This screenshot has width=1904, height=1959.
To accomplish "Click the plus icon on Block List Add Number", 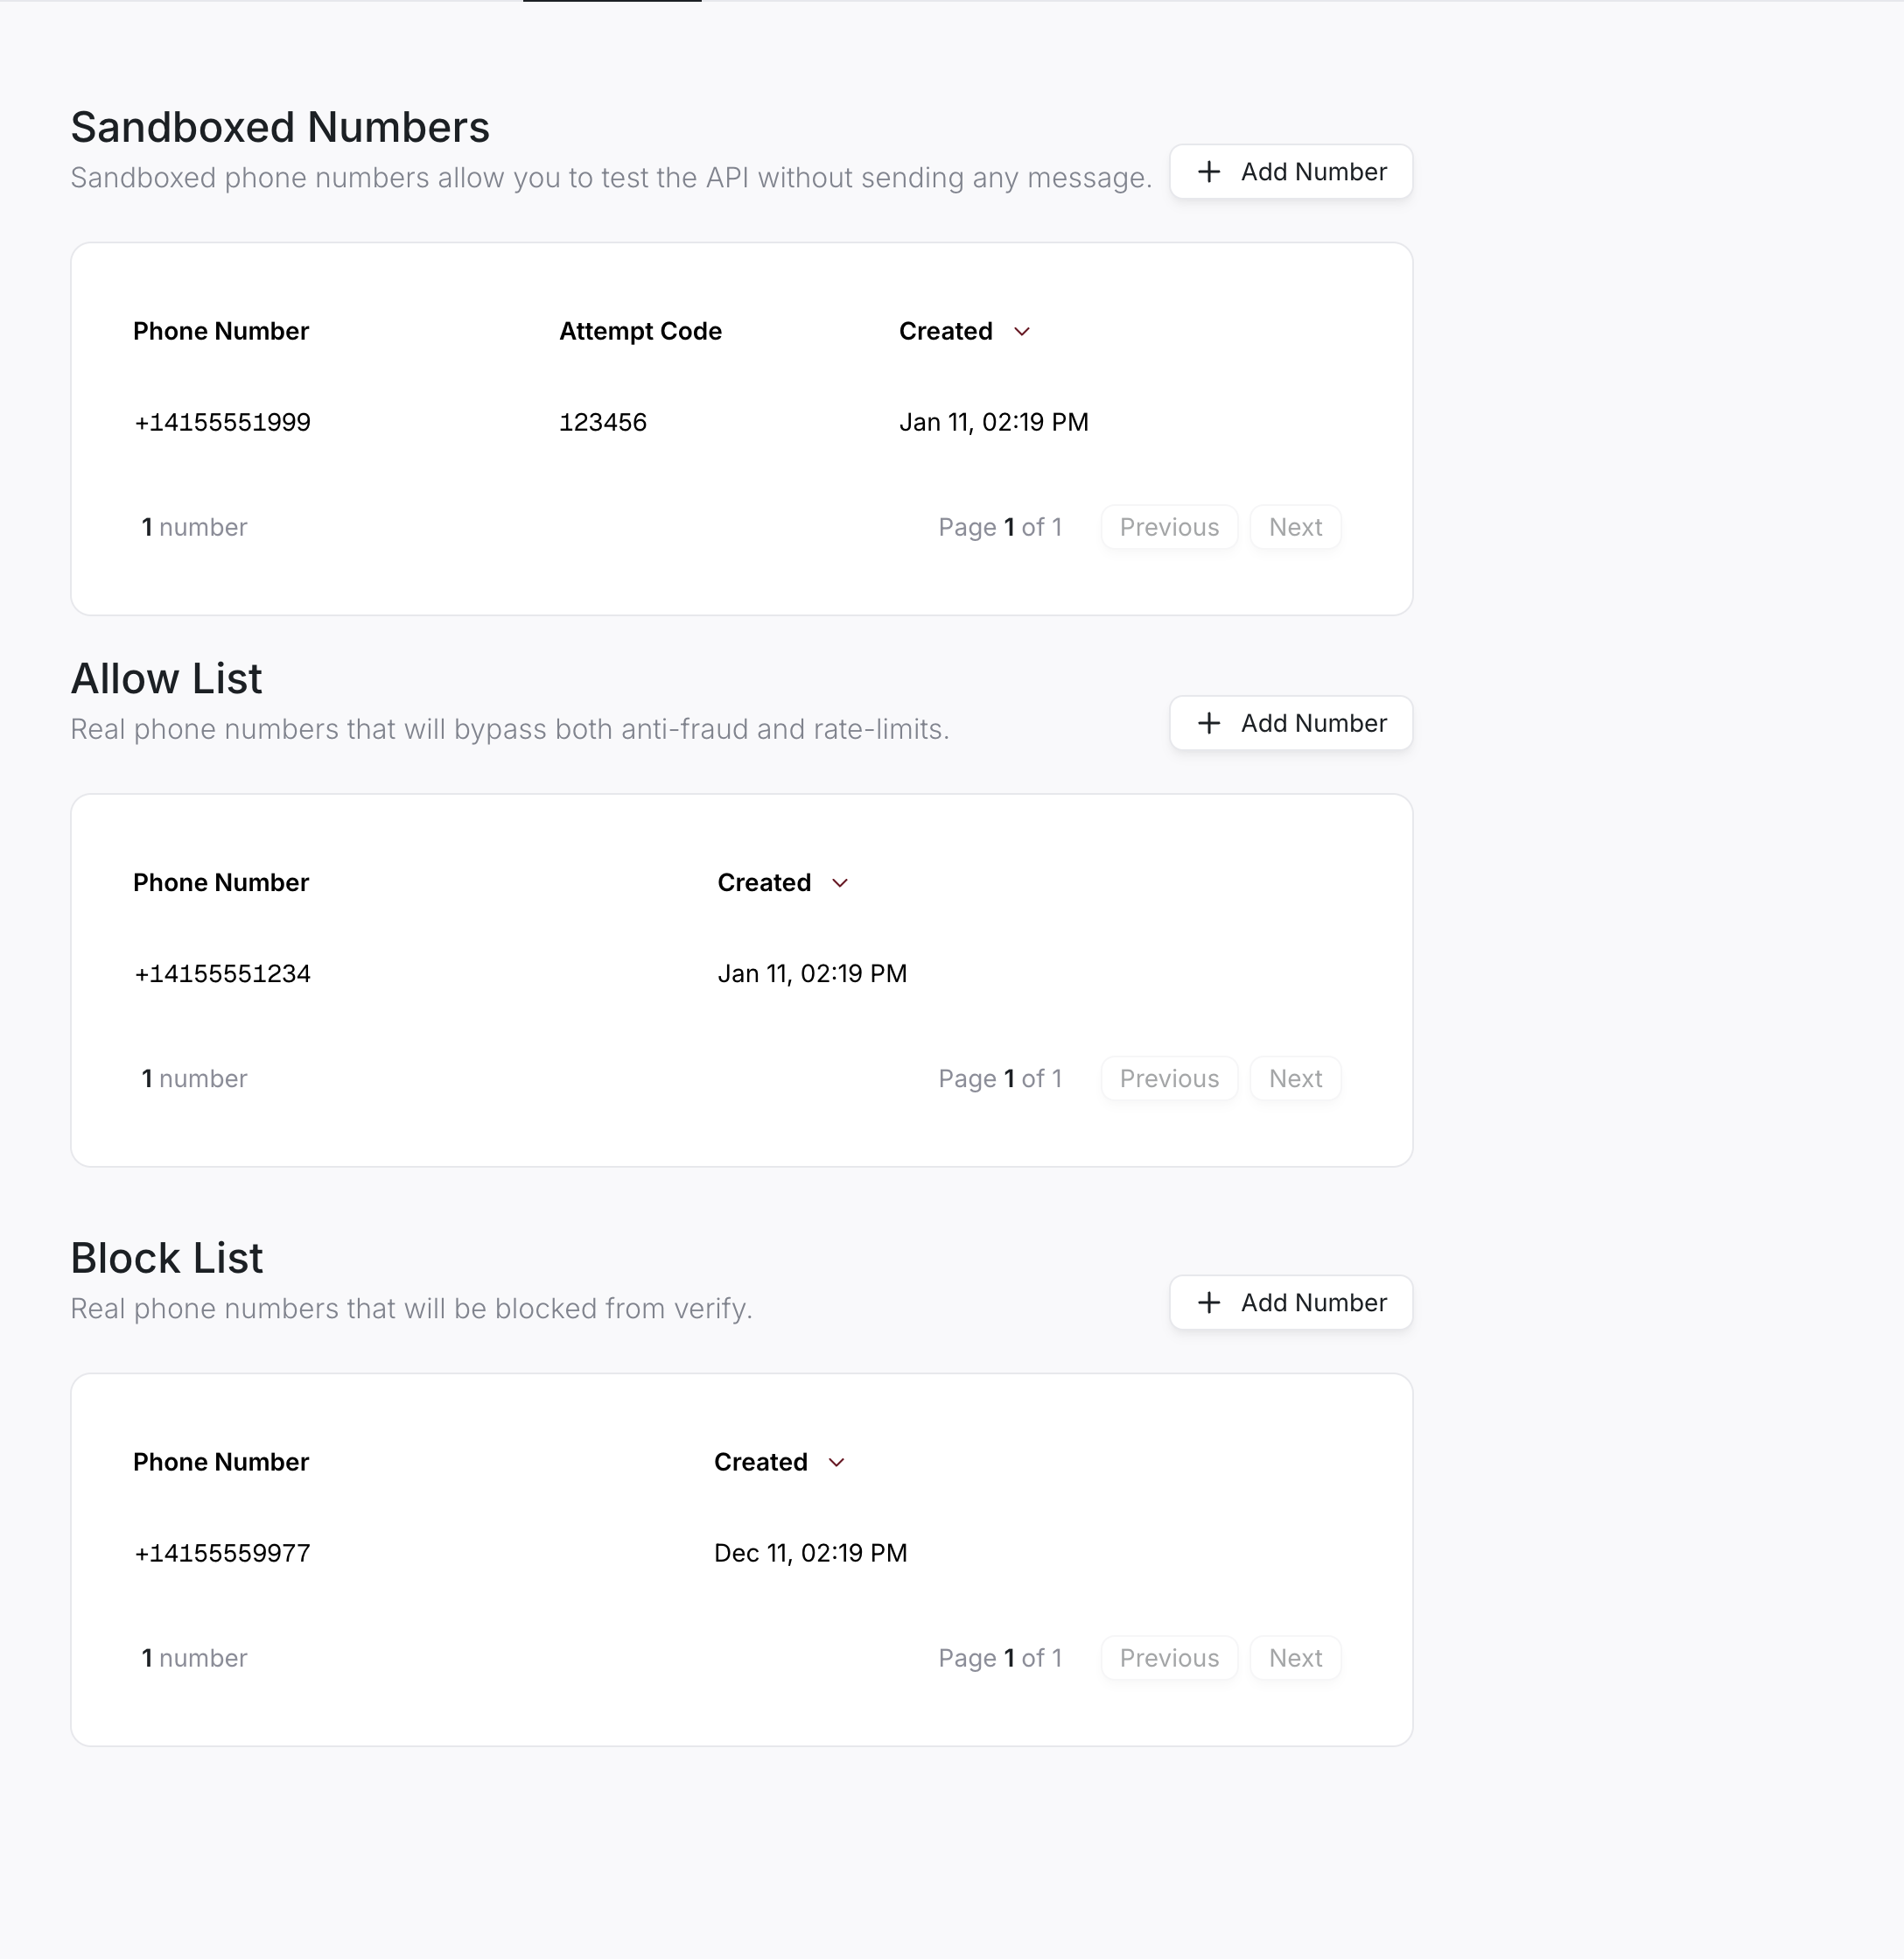I will [x=1210, y=1302].
